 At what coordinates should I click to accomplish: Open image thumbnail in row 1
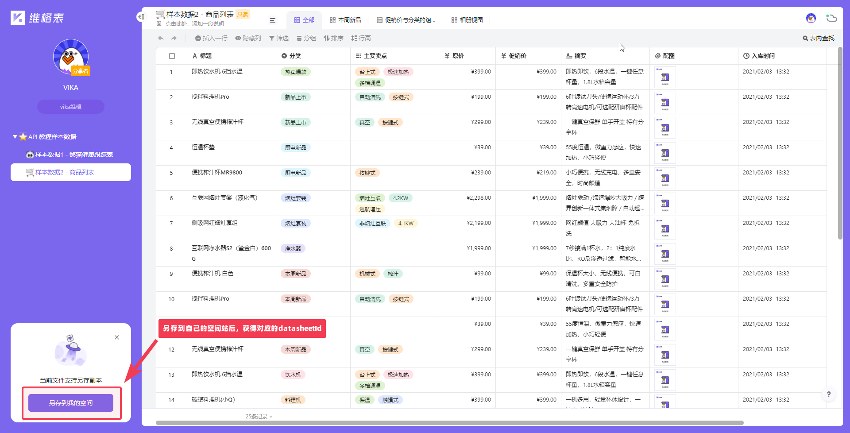pyautogui.click(x=665, y=77)
